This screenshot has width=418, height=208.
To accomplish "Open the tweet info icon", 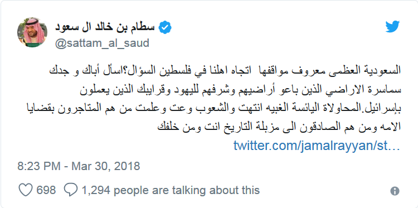I will (x=395, y=191).
